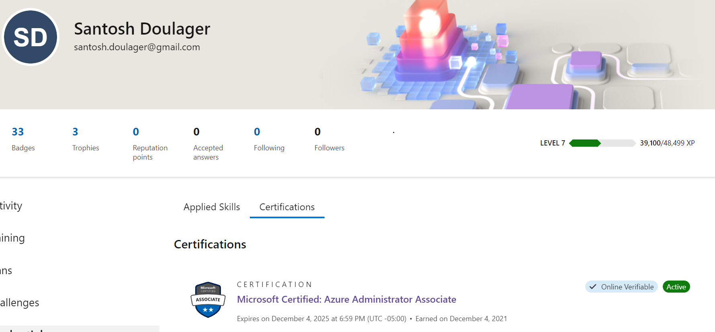
Task: Click the Active status badge
Action: pyautogui.click(x=676, y=287)
